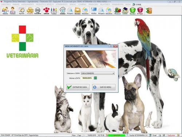Open the FERRAMENTAS menu
This screenshot has width=182, height=137.
coord(118,4)
